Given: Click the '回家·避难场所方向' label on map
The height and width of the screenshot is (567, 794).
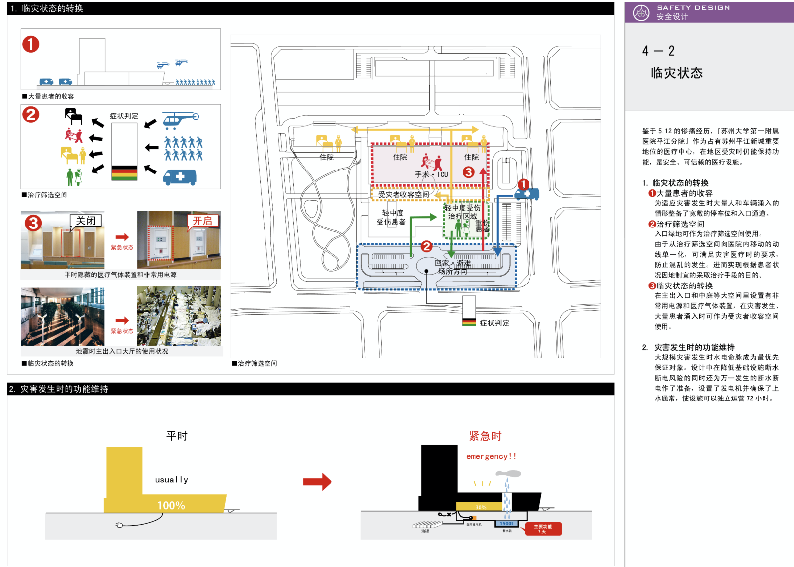Looking at the screenshot, I should point(453,267).
